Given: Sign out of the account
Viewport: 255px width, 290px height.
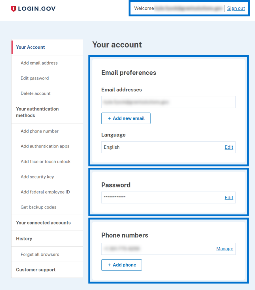Looking at the screenshot, I should [236, 8].
